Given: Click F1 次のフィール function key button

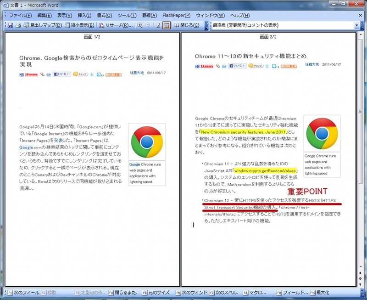Looking at the screenshot, I should point(23,293).
